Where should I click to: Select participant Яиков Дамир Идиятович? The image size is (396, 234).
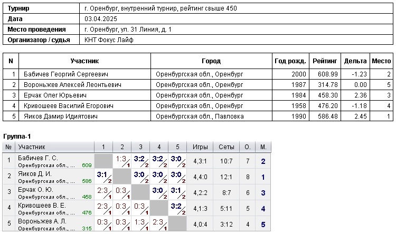click(x=61, y=116)
